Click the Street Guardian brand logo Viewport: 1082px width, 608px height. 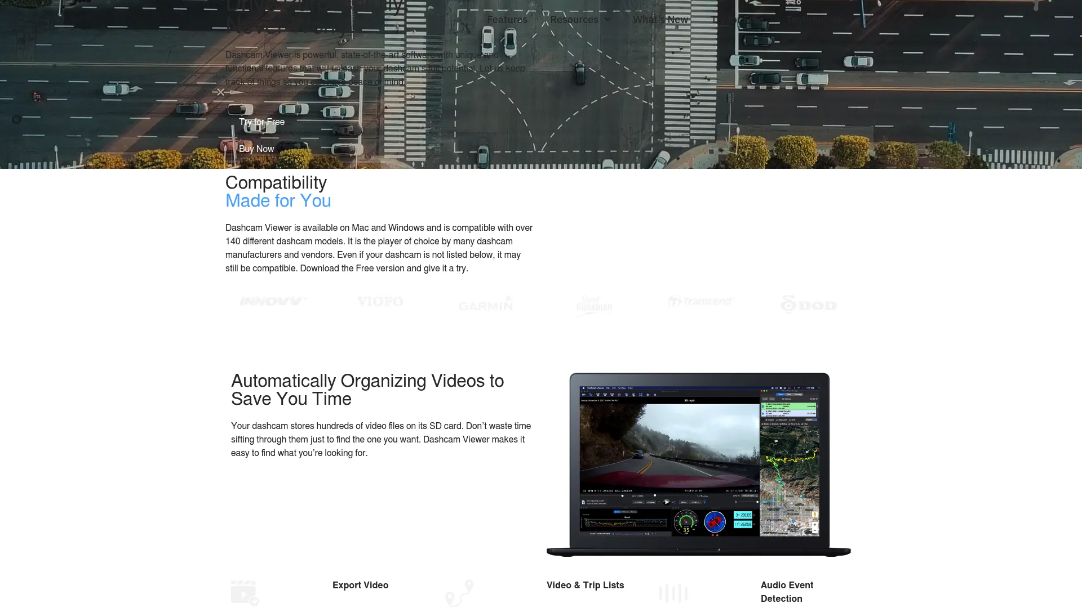click(x=594, y=305)
